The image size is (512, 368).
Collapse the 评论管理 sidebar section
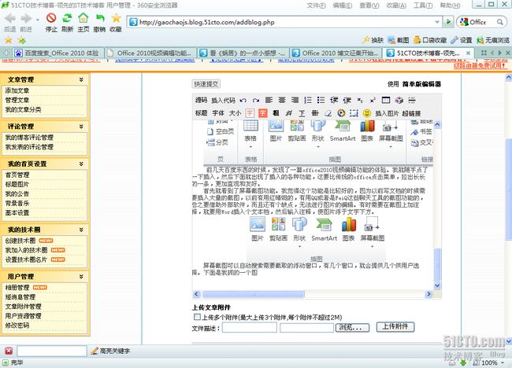tap(81, 126)
